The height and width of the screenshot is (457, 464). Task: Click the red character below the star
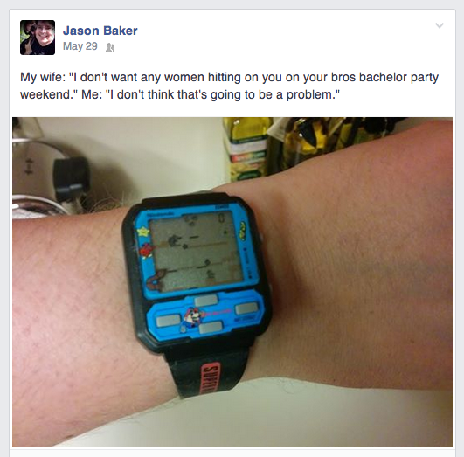tap(146, 250)
